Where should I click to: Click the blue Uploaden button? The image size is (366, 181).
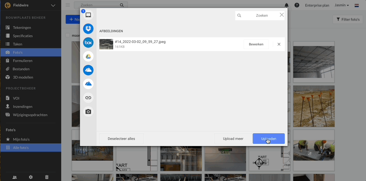click(x=268, y=138)
